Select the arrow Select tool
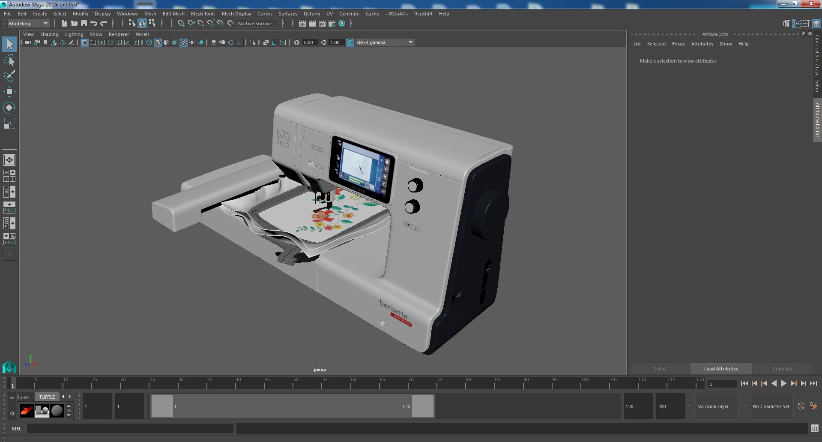 pyautogui.click(x=9, y=44)
